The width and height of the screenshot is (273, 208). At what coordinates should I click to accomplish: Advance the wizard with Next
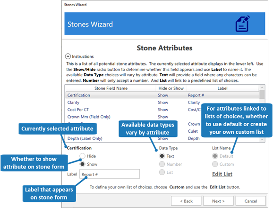click(x=218, y=201)
